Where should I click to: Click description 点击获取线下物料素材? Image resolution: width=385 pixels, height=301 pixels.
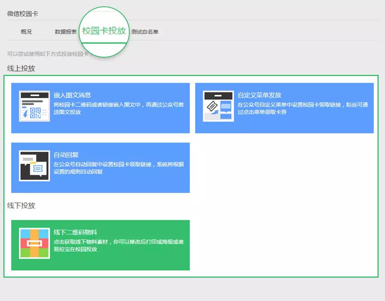pyautogui.click(x=81, y=242)
